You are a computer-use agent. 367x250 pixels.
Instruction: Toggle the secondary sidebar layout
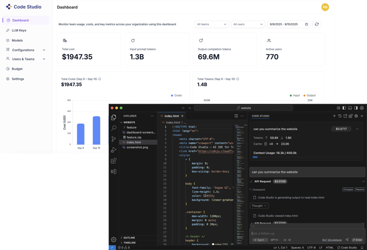[356, 108]
